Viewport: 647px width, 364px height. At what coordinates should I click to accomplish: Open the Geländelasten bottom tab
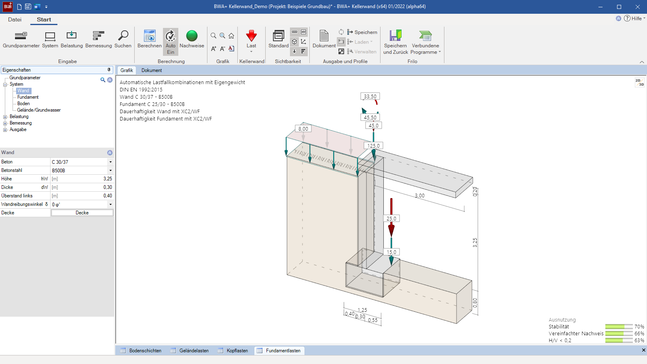(x=190, y=351)
